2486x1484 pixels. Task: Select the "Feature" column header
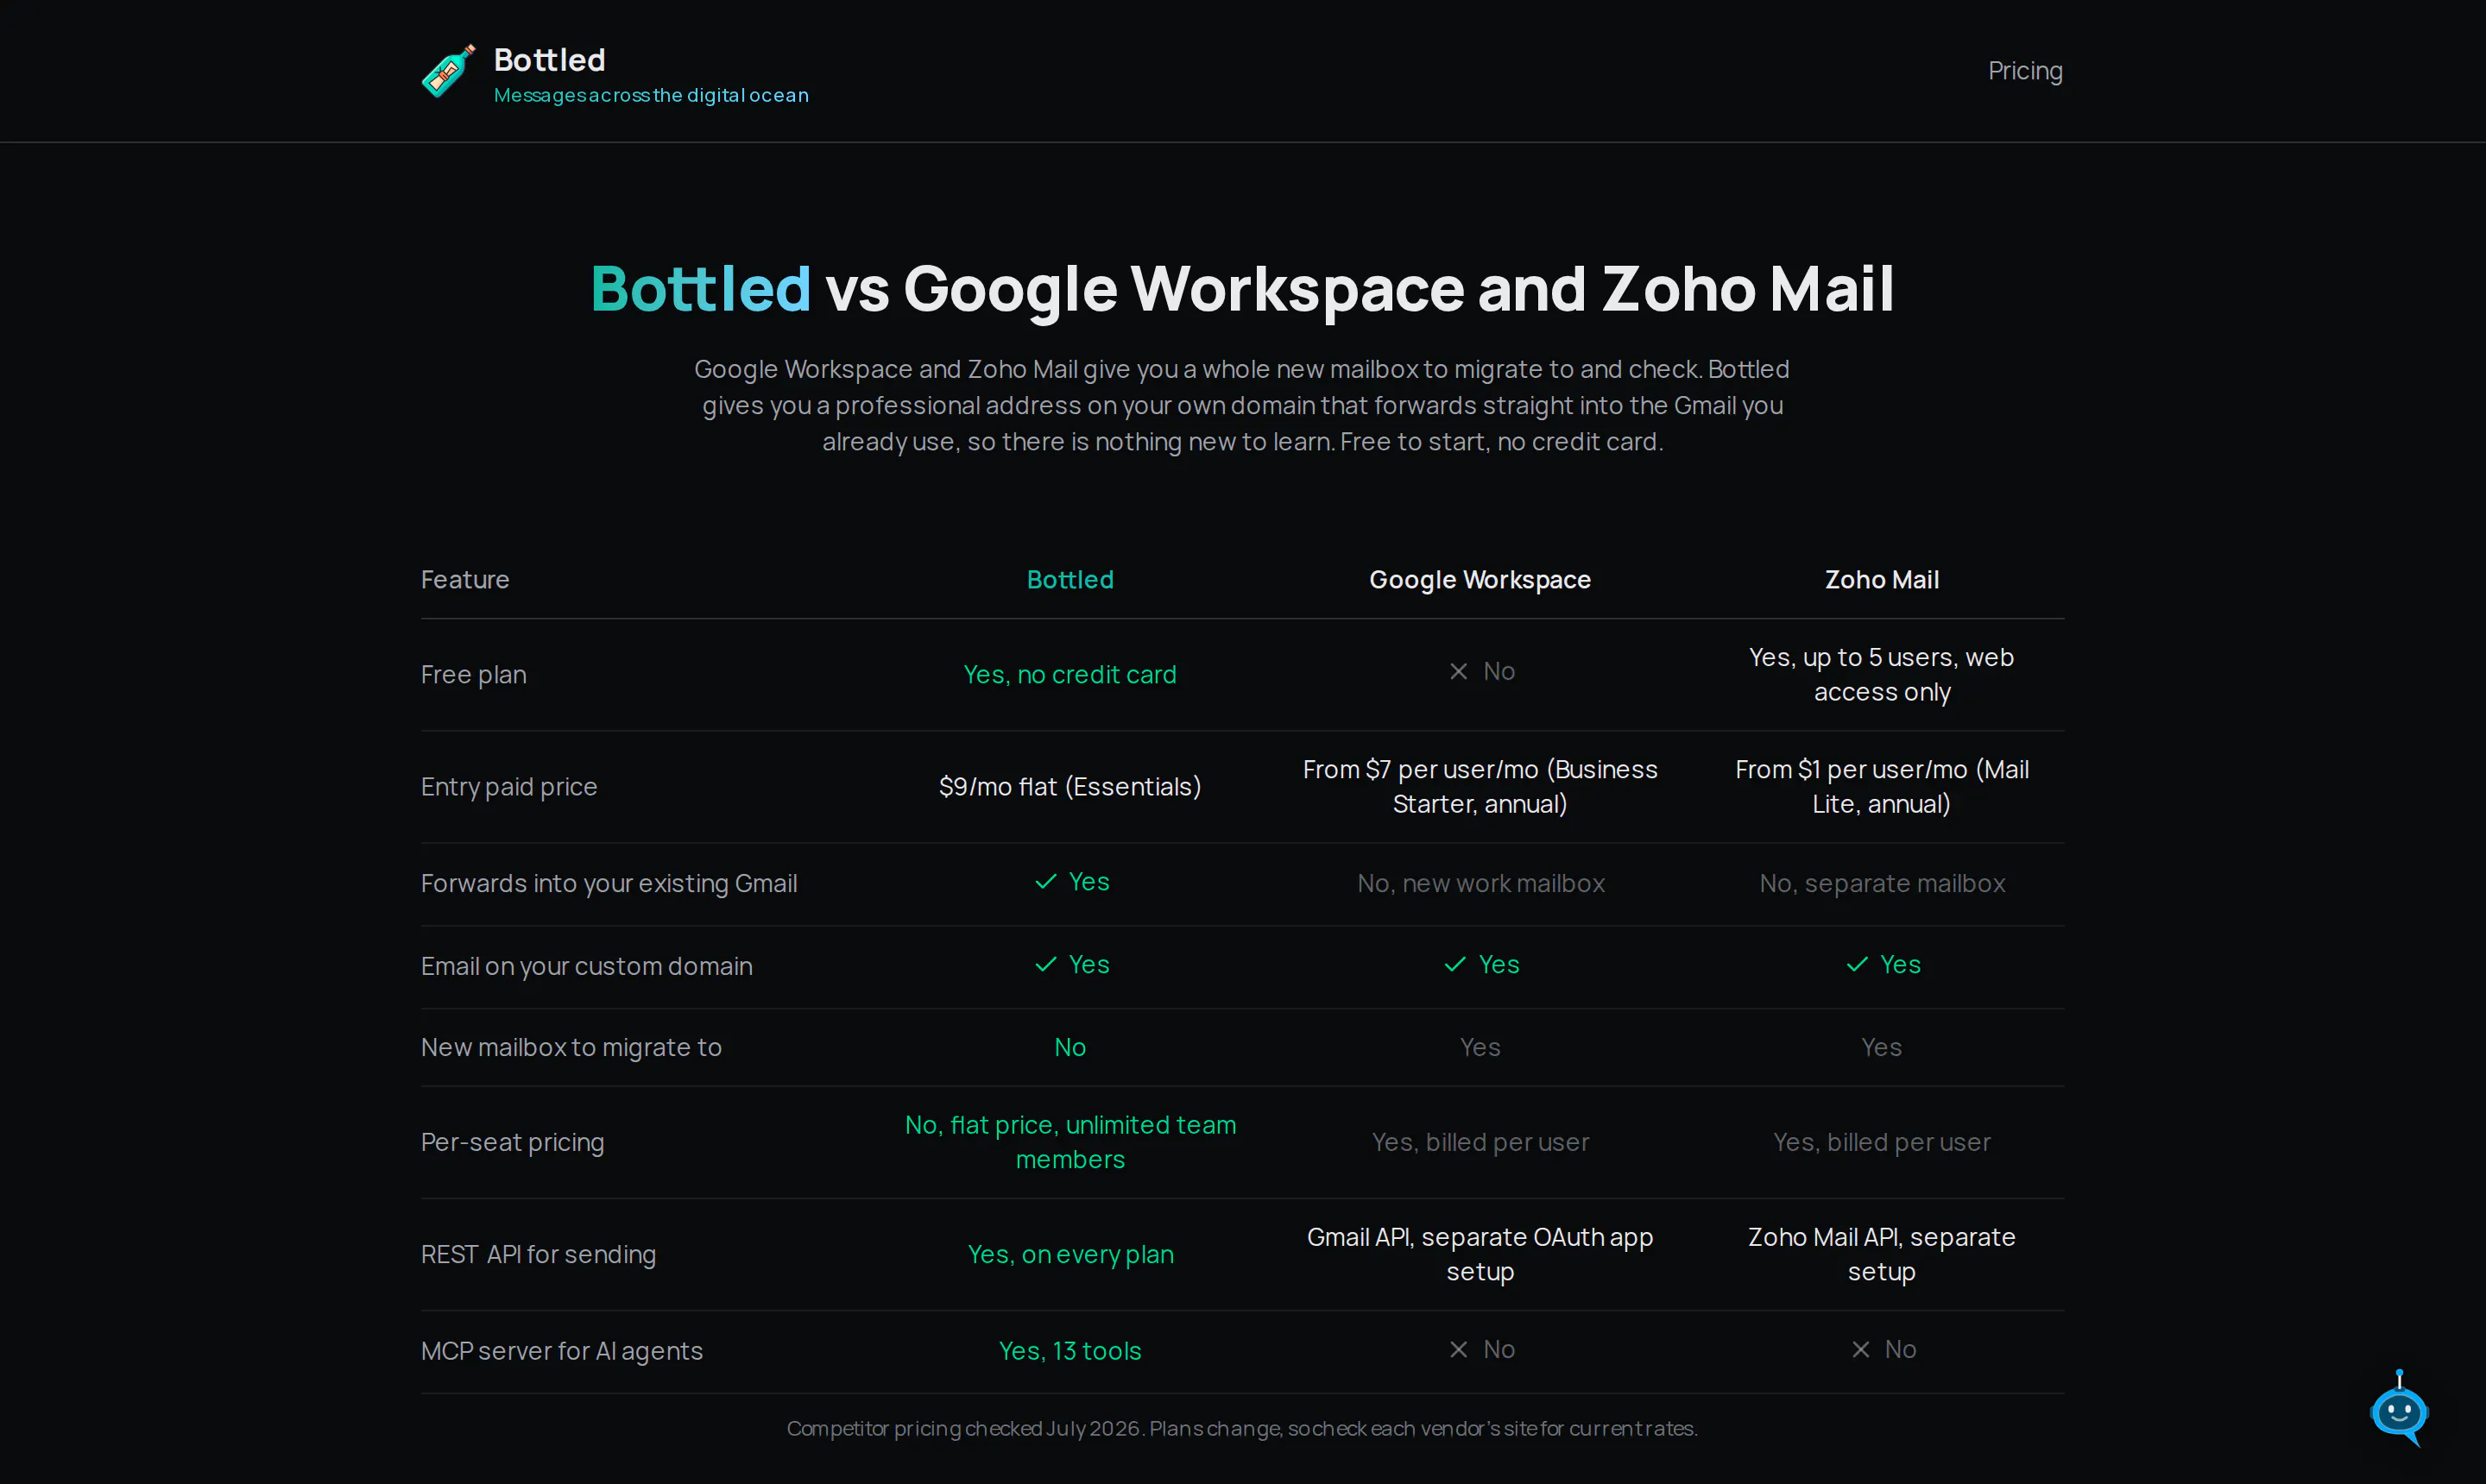pos(465,580)
